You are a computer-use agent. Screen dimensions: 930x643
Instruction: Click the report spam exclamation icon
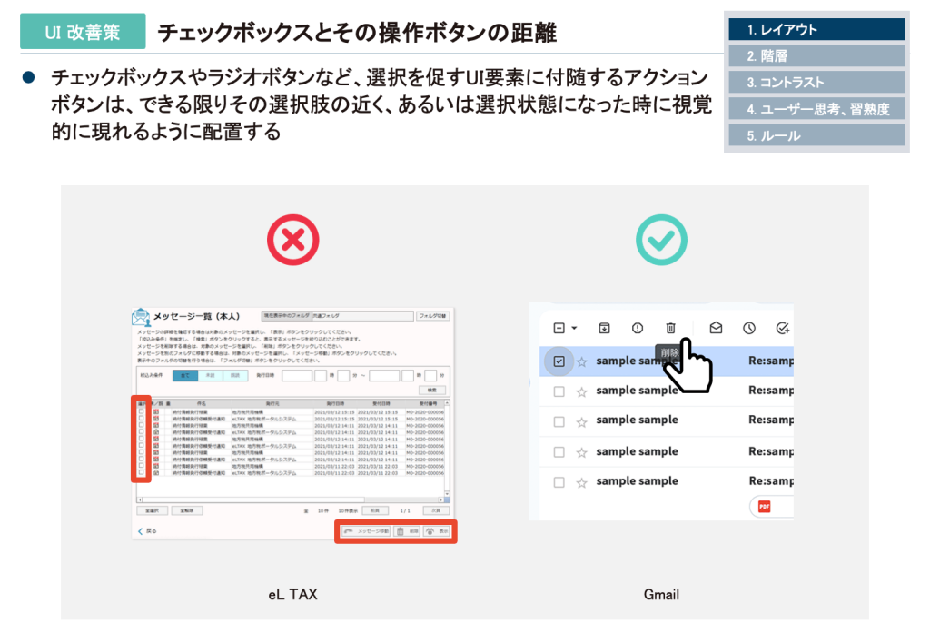638,328
